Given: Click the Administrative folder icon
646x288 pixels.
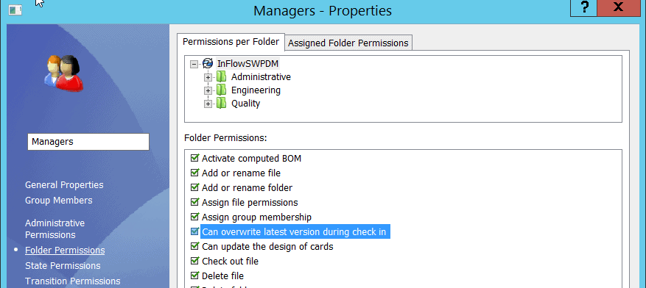Looking at the screenshot, I should click(x=222, y=77).
